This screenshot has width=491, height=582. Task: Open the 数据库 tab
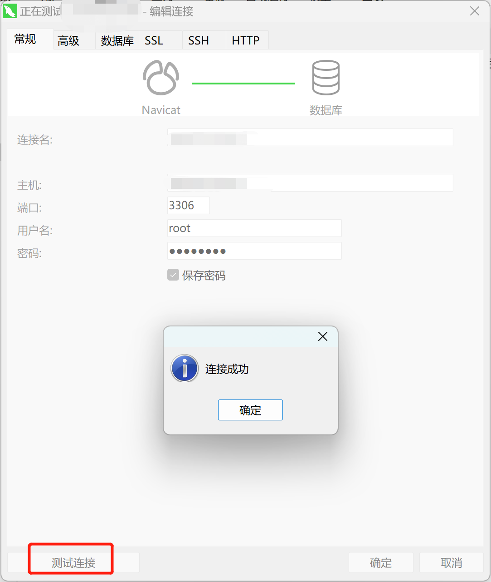[x=117, y=41]
